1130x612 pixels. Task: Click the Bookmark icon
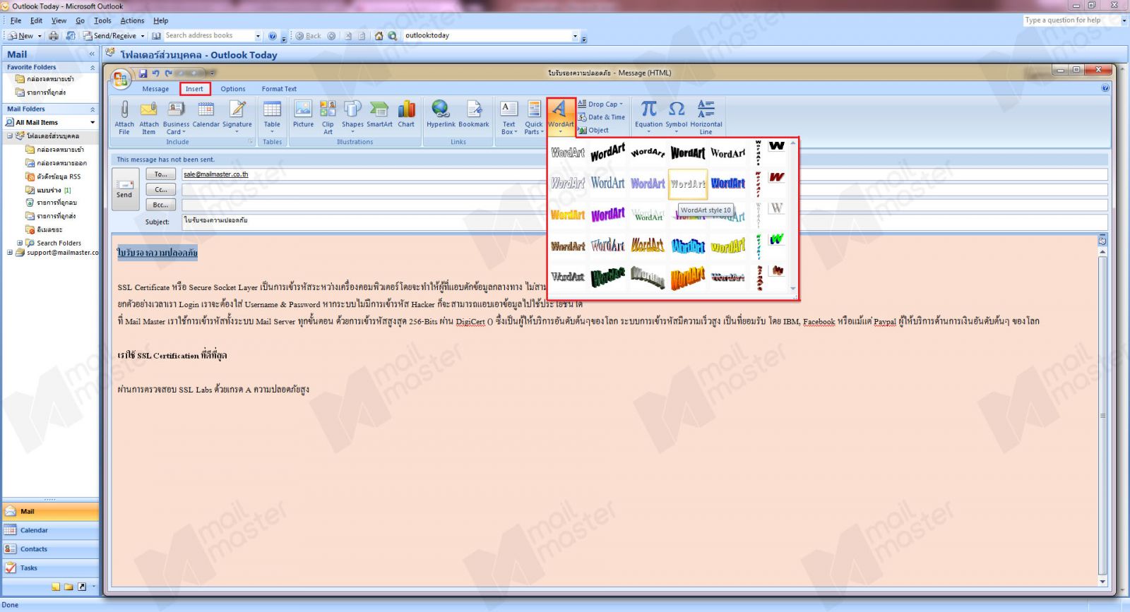click(x=474, y=114)
